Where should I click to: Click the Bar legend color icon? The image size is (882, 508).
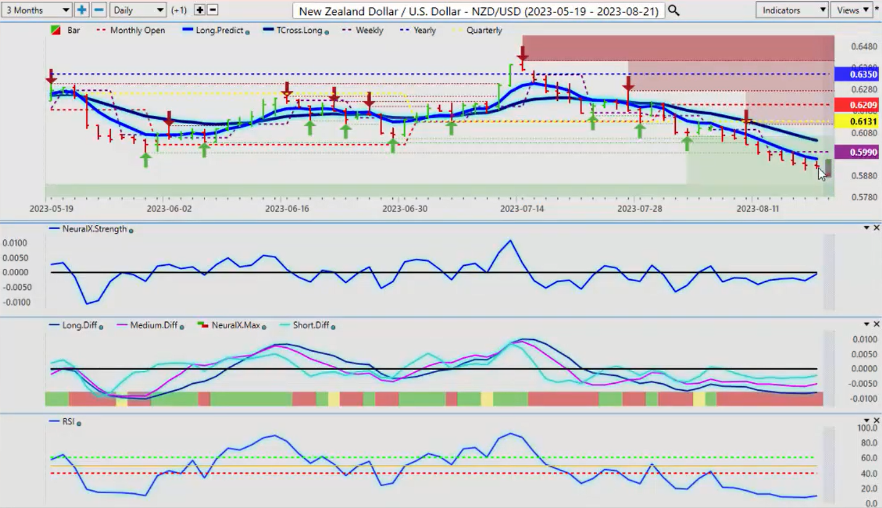tap(55, 30)
